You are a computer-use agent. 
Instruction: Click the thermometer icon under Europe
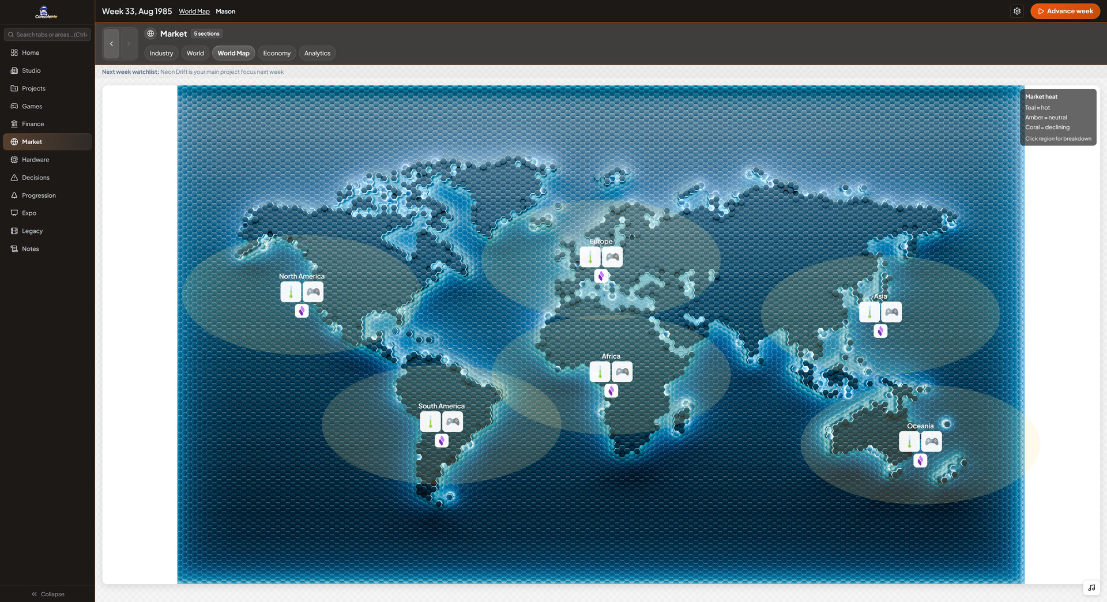(x=590, y=257)
